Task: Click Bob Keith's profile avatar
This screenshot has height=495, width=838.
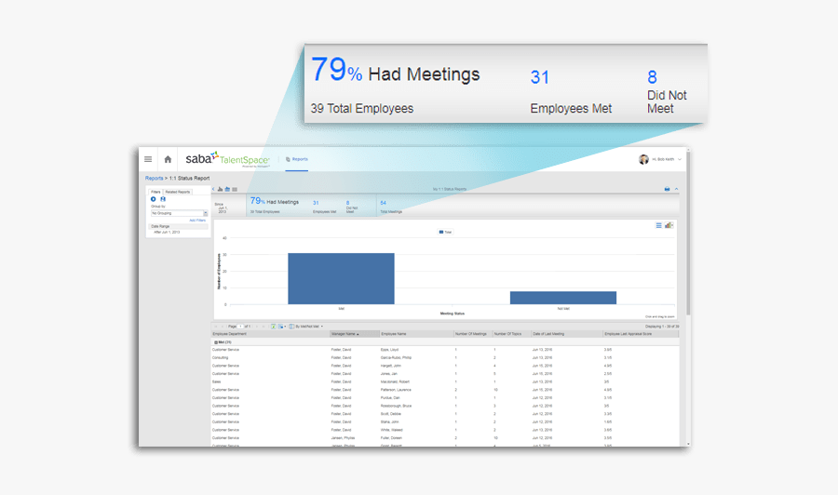Action: [x=643, y=159]
